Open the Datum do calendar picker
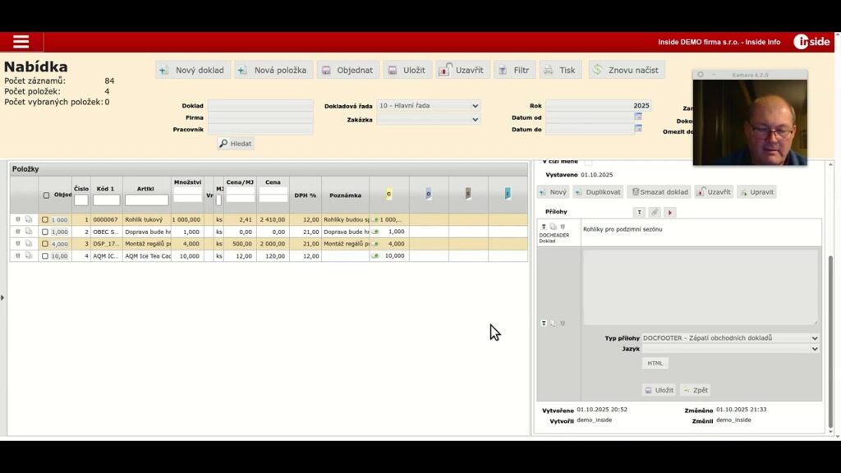841x473 pixels. (638, 130)
